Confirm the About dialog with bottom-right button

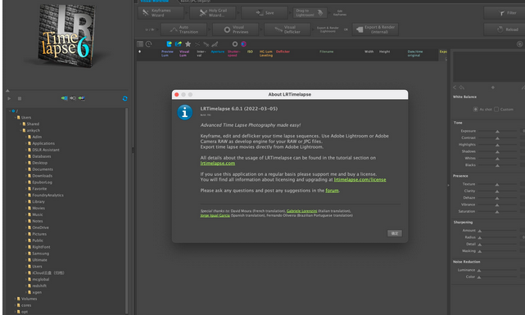click(395, 233)
